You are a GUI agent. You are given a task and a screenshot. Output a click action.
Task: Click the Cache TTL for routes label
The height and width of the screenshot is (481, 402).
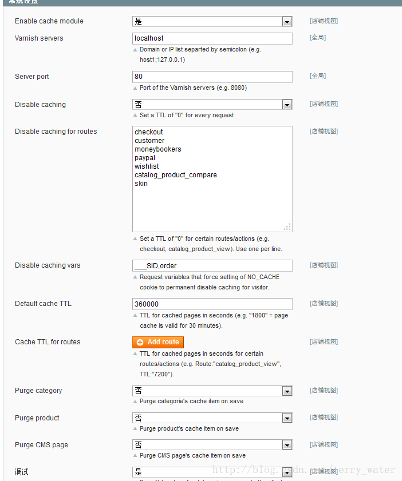48,342
